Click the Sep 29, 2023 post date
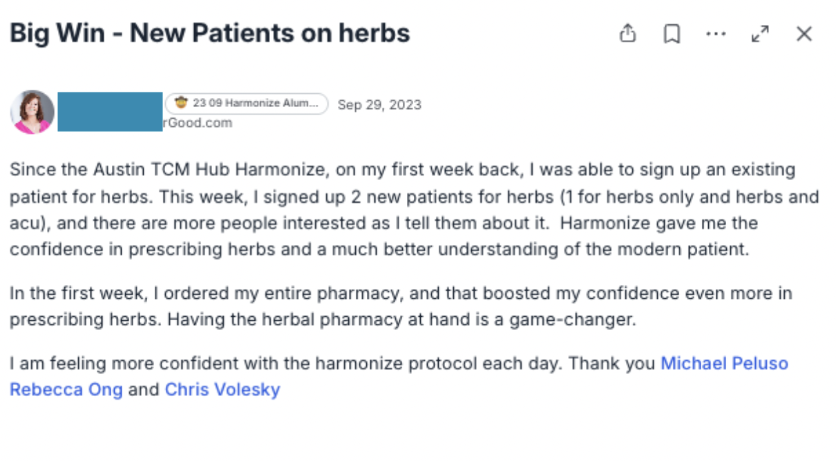Image resolution: width=836 pixels, height=461 pixels. tap(379, 105)
